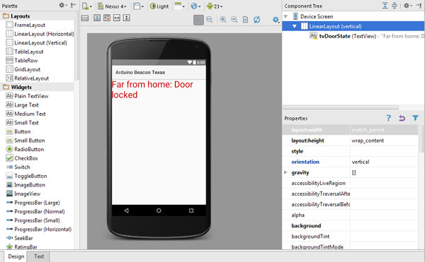The image size is (425, 262).
Task: Open the Properties help question mark
Action: tap(389, 118)
